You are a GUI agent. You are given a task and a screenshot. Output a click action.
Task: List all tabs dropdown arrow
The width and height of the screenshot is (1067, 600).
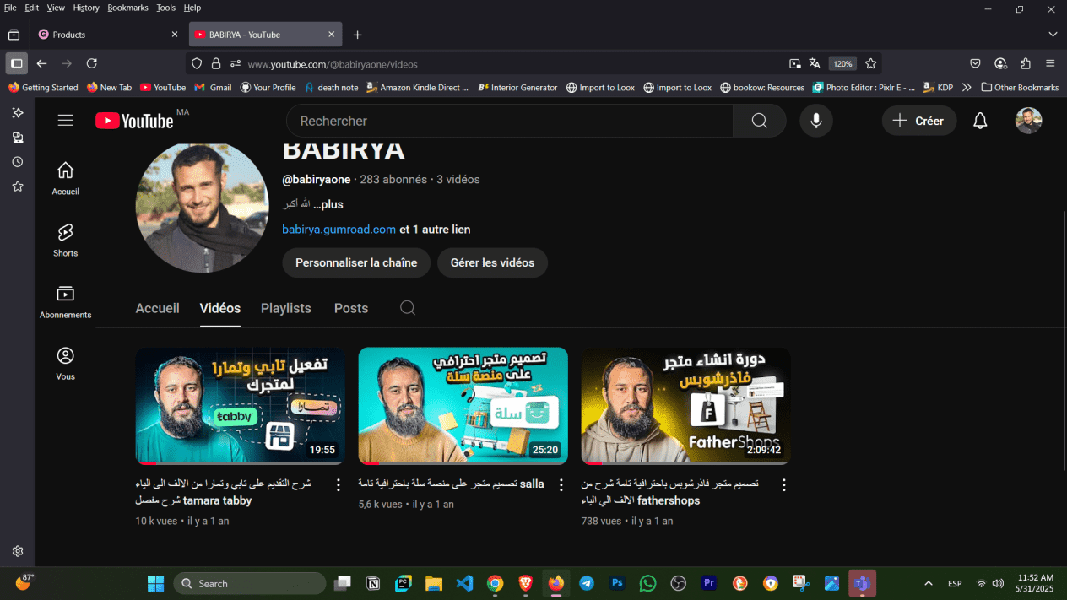1053,35
